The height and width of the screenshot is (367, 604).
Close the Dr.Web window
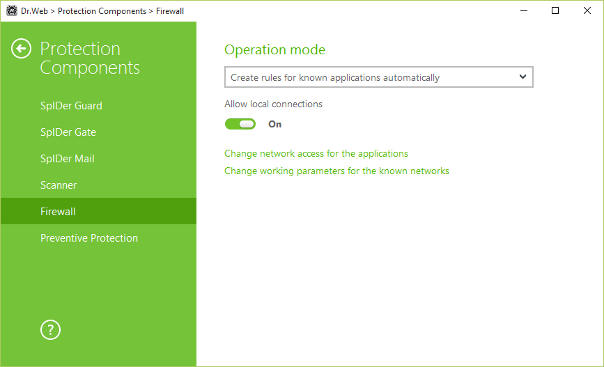587,10
